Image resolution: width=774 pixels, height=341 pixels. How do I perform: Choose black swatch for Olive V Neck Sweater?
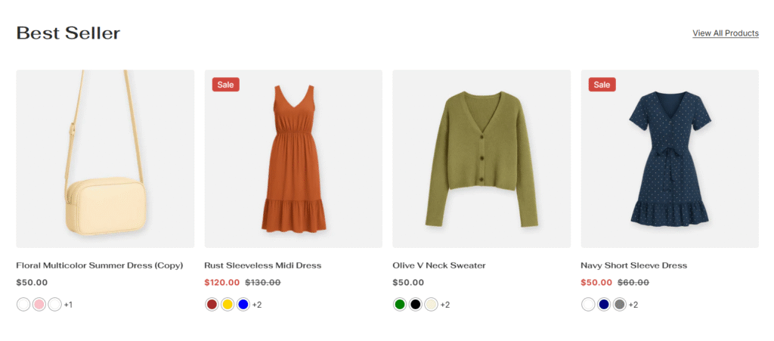click(x=415, y=305)
